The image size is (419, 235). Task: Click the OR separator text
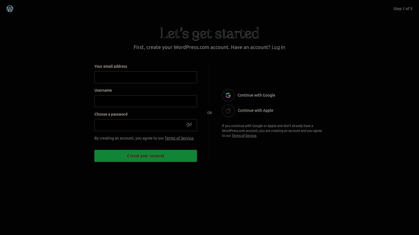pyautogui.click(x=209, y=113)
